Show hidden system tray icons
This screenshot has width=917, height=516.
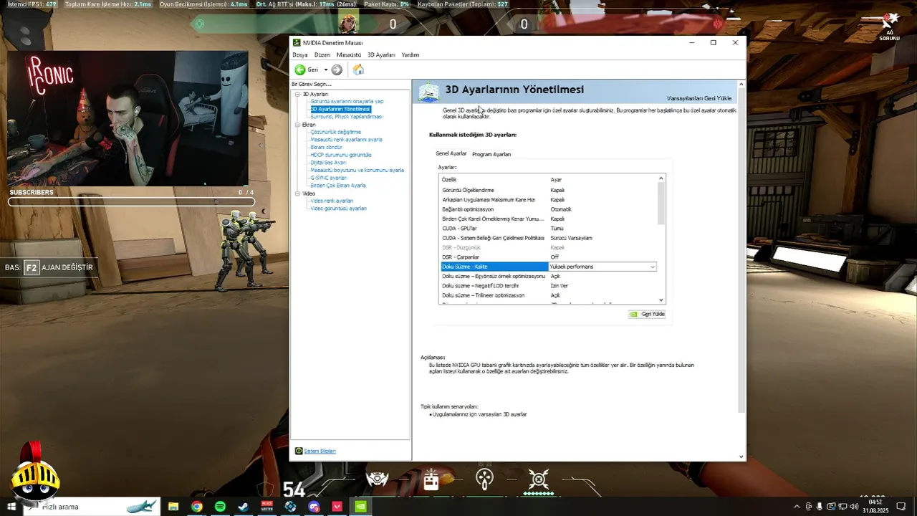[x=797, y=507]
